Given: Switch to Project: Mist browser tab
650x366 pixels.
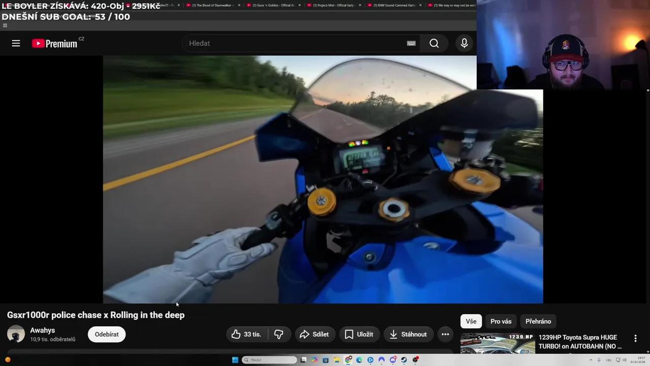Looking at the screenshot, I should (x=334, y=5).
